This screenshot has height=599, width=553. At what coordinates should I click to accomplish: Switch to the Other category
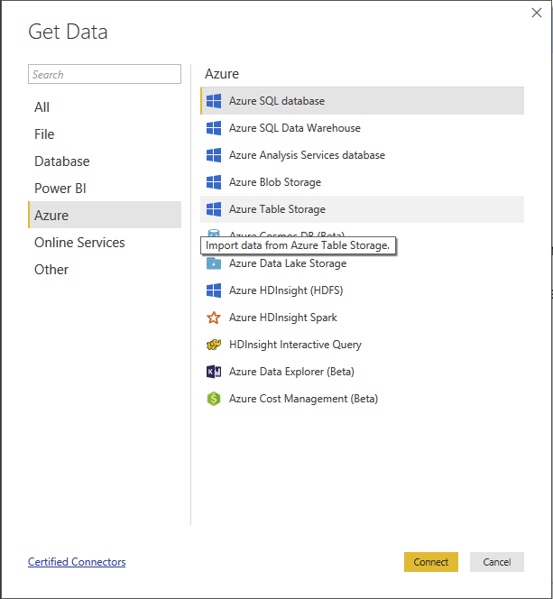pyautogui.click(x=105, y=270)
